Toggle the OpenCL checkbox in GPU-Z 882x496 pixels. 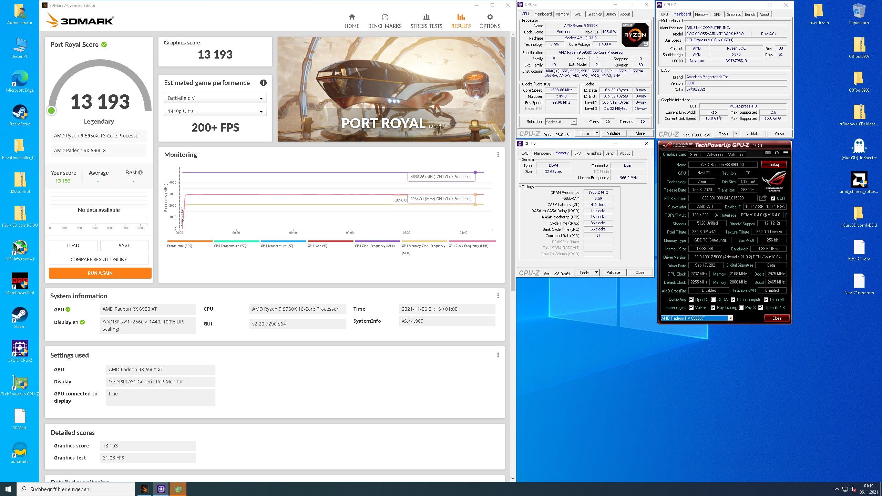pyautogui.click(x=691, y=300)
